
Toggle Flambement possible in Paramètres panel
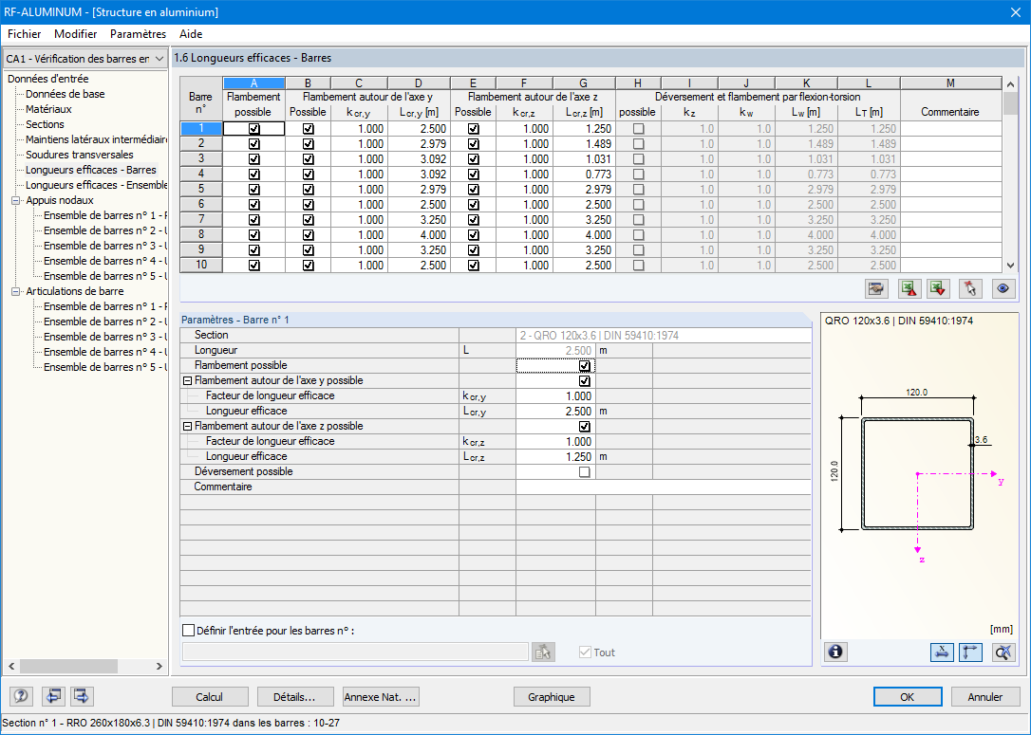tap(584, 366)
